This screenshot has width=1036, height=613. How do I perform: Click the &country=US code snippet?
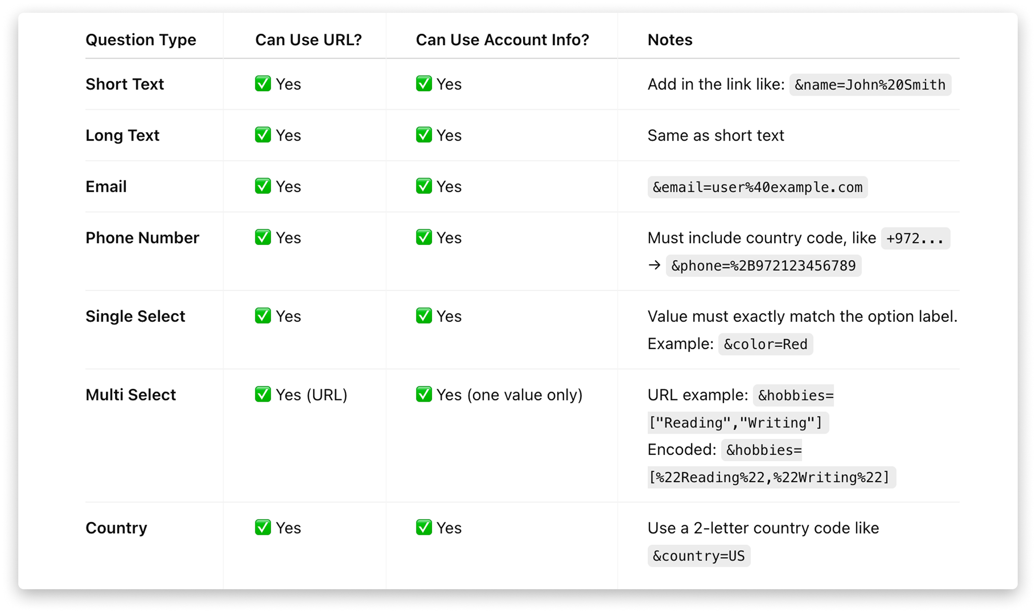[x=699, y=556]
